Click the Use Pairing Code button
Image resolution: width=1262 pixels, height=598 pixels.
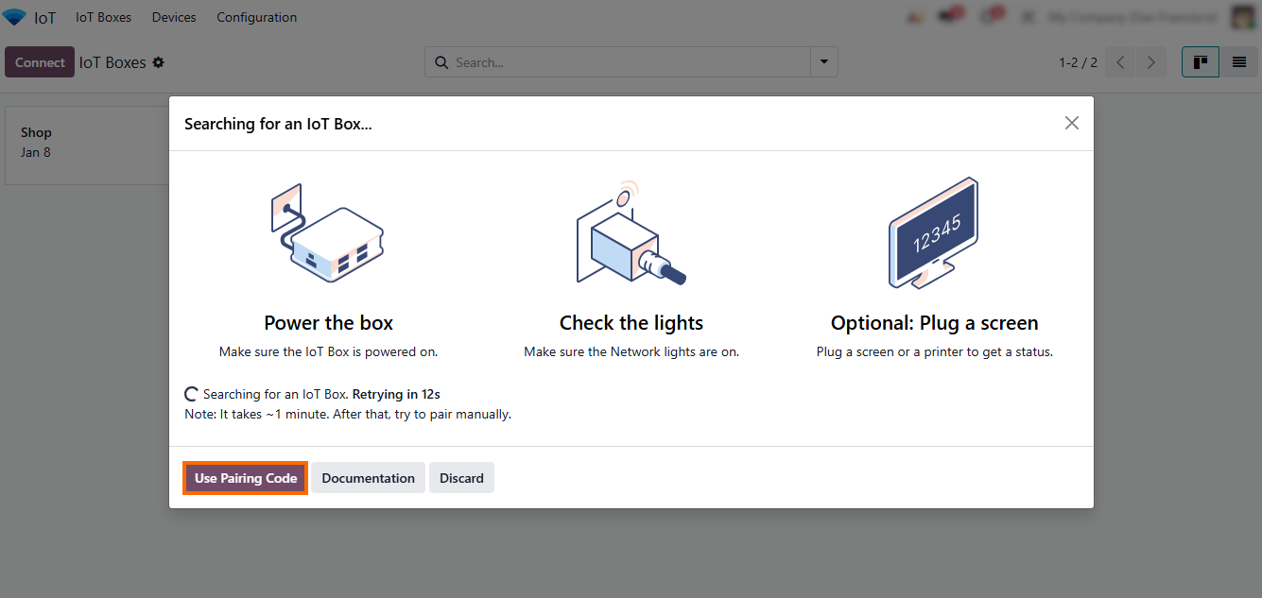click(246, 478)
